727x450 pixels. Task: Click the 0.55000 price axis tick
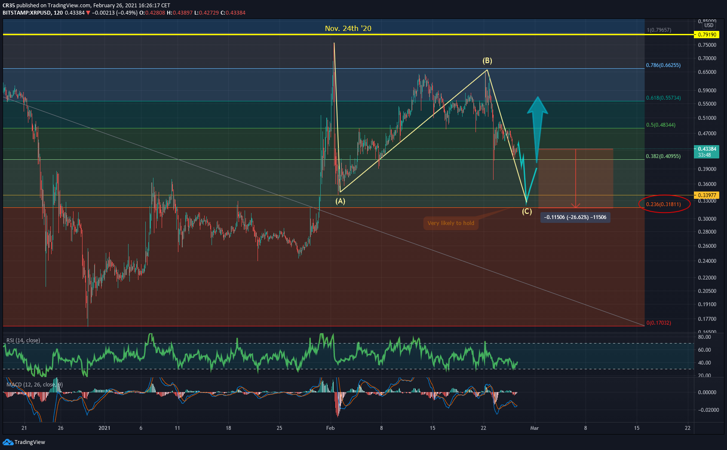click(707, 104)
